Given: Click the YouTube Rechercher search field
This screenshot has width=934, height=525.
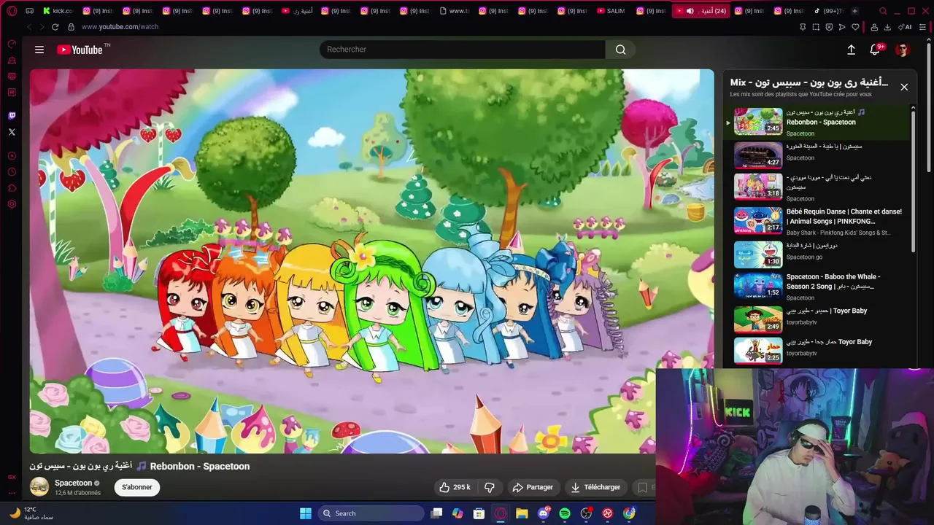Looking at the screenshot, I should [462, 50].
